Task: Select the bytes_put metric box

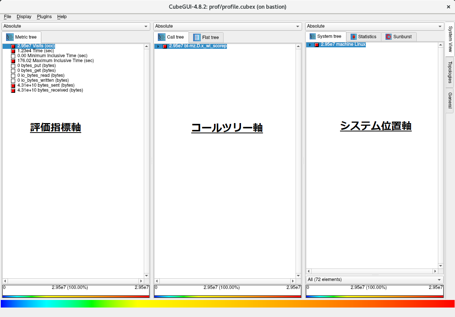Action: pyautogui.click(x=13, y=66)
